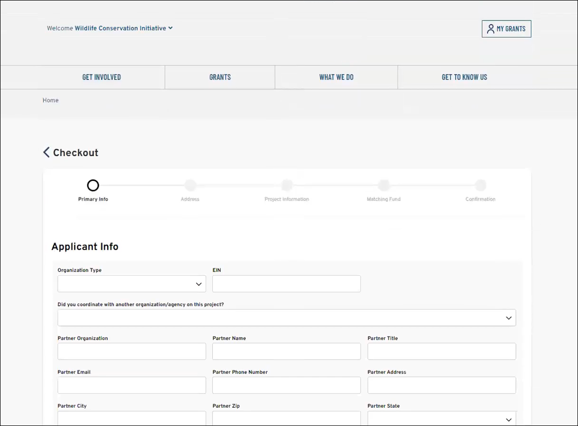Select the Matching Fund step

point(383,185)
